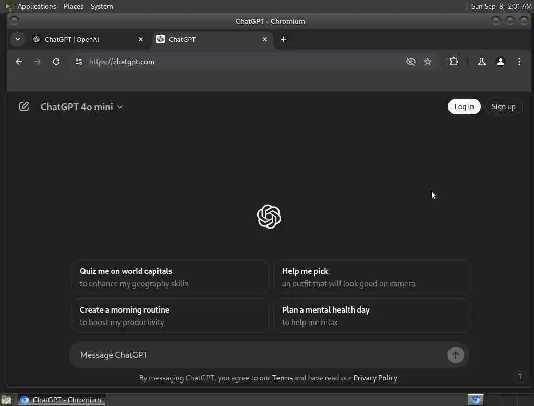Open the ChatGPT 4o mini model dropdown
Viewport: 534px width, 406px height.
82,107
